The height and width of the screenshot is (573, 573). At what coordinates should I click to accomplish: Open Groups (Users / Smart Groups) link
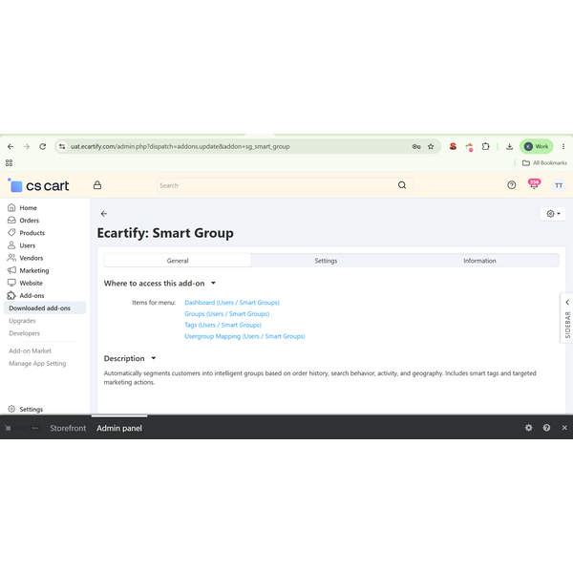point(227,314)
